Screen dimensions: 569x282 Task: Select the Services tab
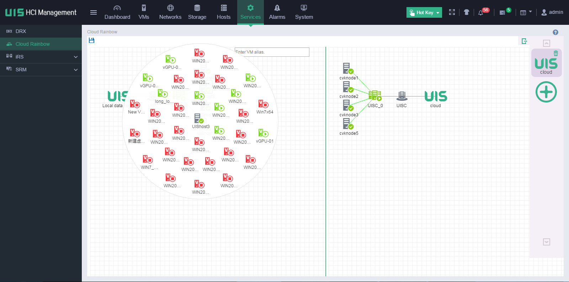[x=250, y=12]
